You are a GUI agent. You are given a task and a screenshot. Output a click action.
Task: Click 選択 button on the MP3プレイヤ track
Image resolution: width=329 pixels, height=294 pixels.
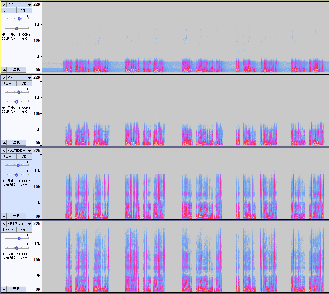coord(17,289)
